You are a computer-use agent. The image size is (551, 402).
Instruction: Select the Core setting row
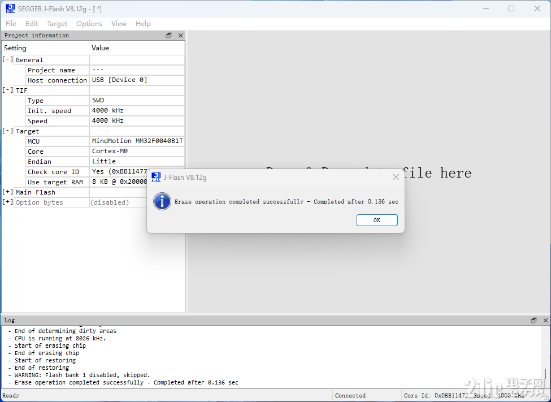point(106,151)
